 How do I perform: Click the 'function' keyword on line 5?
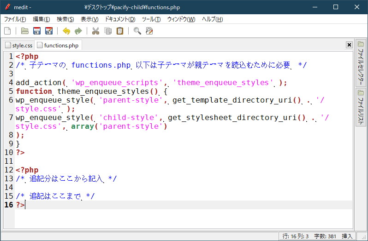click(x=34, y=91)
